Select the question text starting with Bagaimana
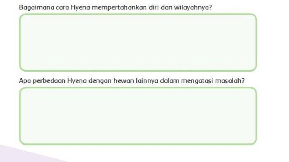Screen dimensions: 289x162 click(116, 7)
